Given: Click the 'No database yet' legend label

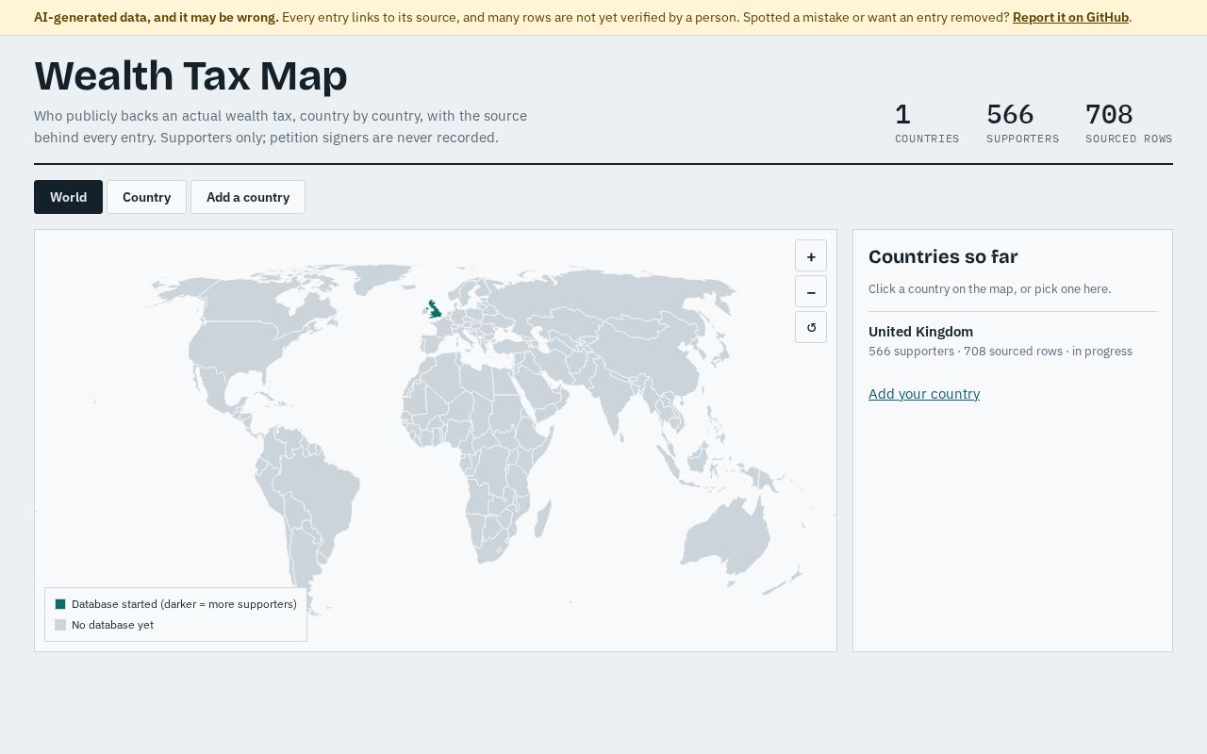Looking at the screenshot, I should [x=112, y=625].
